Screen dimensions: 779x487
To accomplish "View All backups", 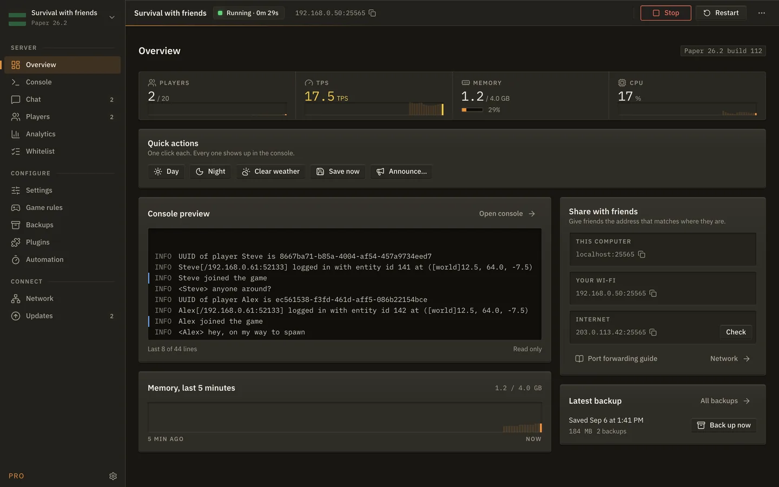I will point(725,401).
